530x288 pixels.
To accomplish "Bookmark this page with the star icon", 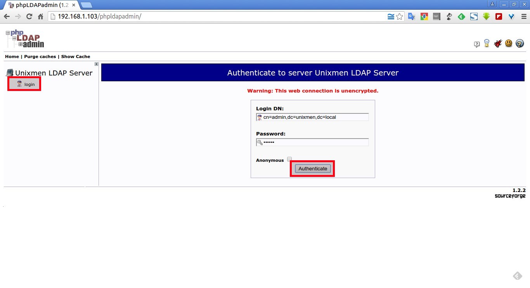I will (x=400, y=17).
